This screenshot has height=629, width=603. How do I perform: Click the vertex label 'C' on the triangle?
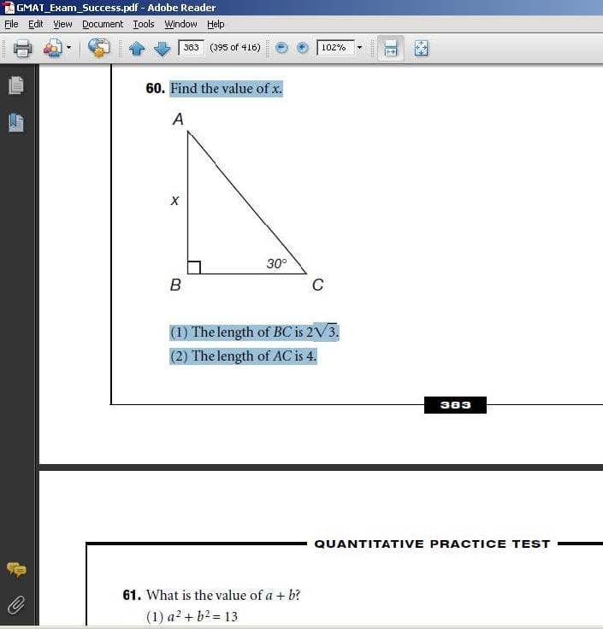(317, 285)
